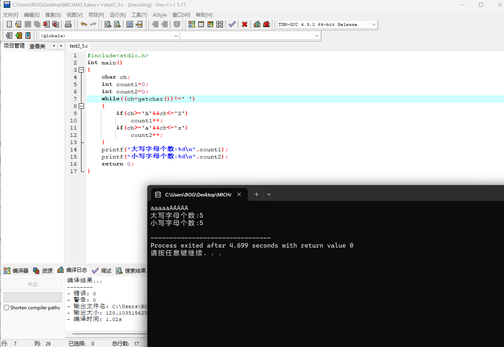Click the Goto function icon
This screenshot has width=504, height=347.
[130, 24]
